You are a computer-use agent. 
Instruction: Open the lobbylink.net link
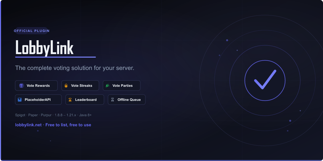pyautogui.click(x=28, y=125)
